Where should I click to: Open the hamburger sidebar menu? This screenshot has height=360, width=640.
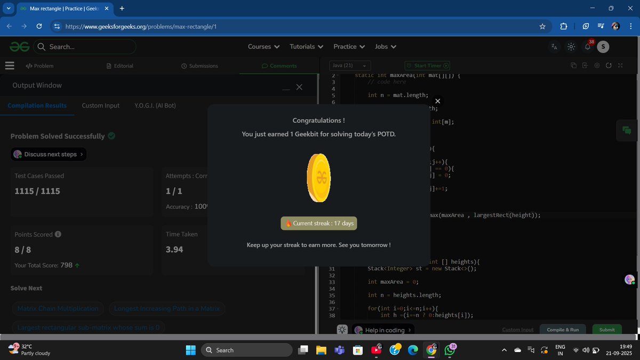tap(10, 66)
